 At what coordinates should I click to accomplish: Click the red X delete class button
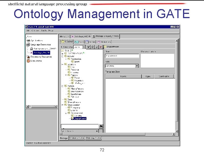click(x=101, y=47)
